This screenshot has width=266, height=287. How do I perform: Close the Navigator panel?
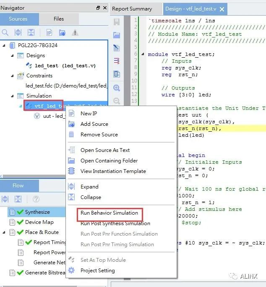[105, 8]
